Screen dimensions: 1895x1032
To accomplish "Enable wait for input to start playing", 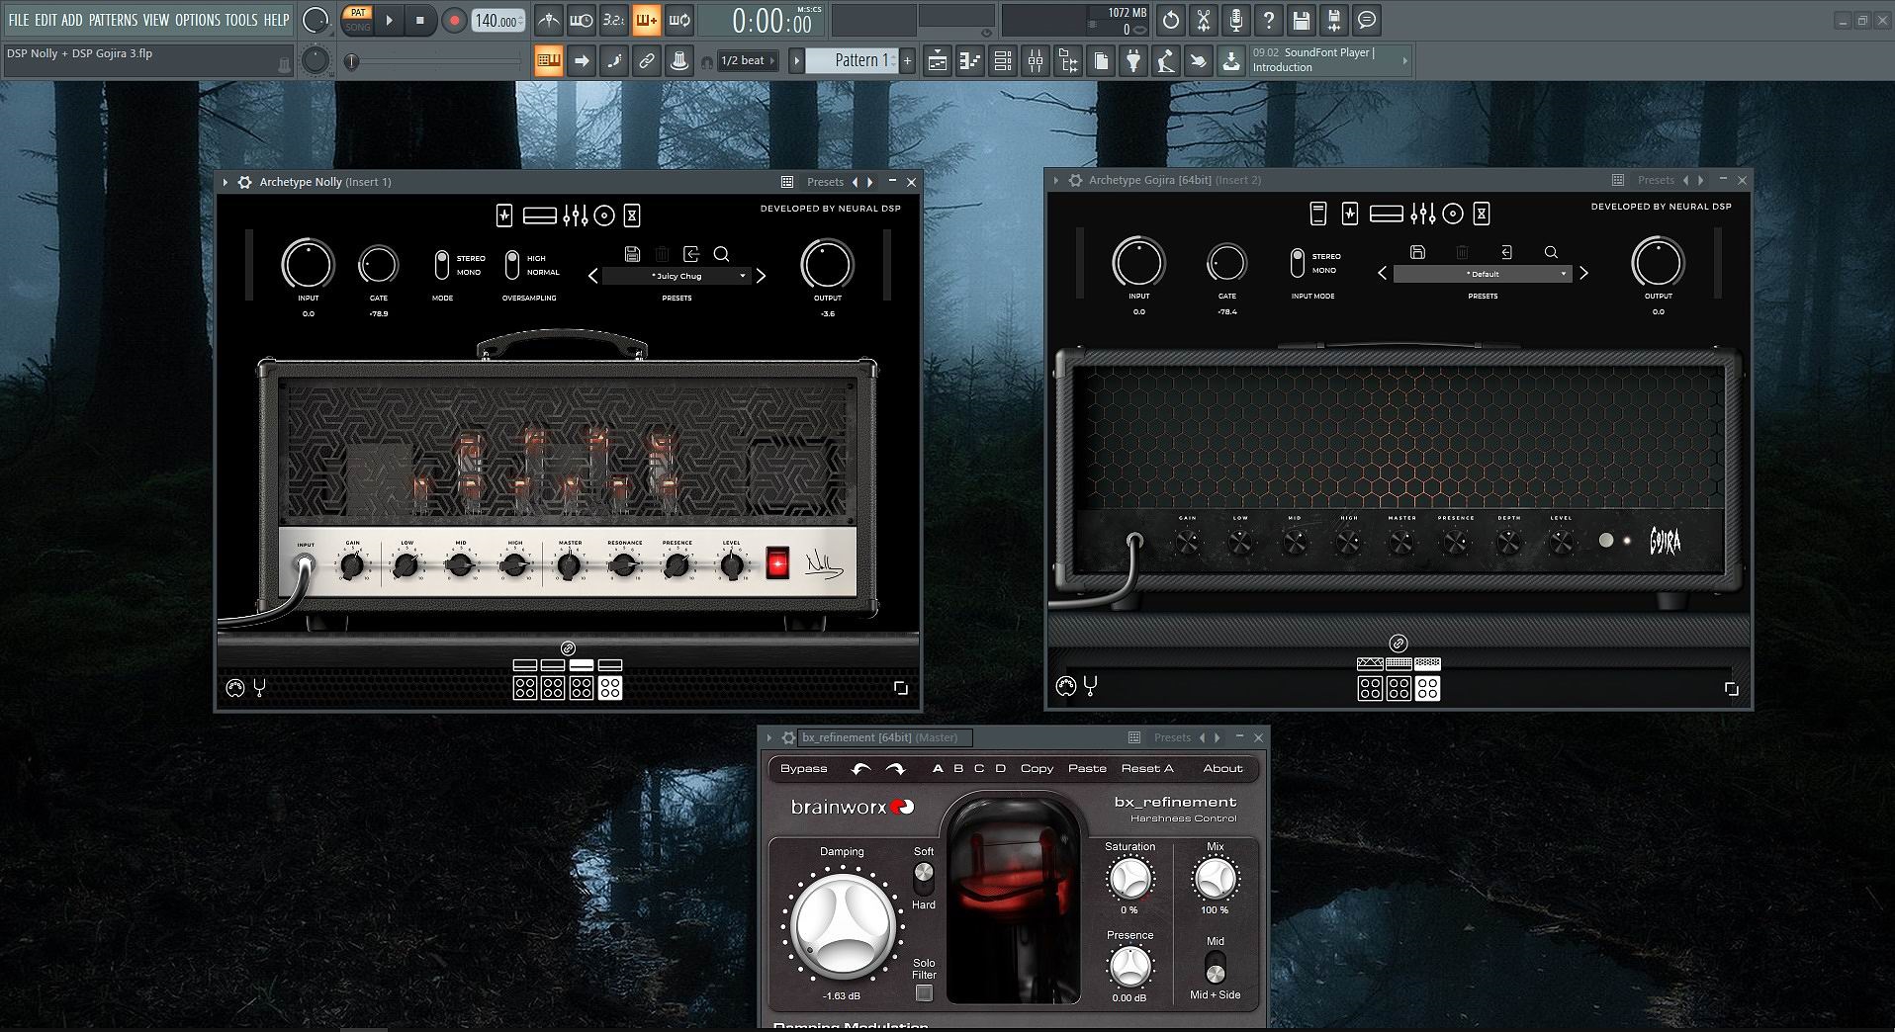I will point(582,20).
